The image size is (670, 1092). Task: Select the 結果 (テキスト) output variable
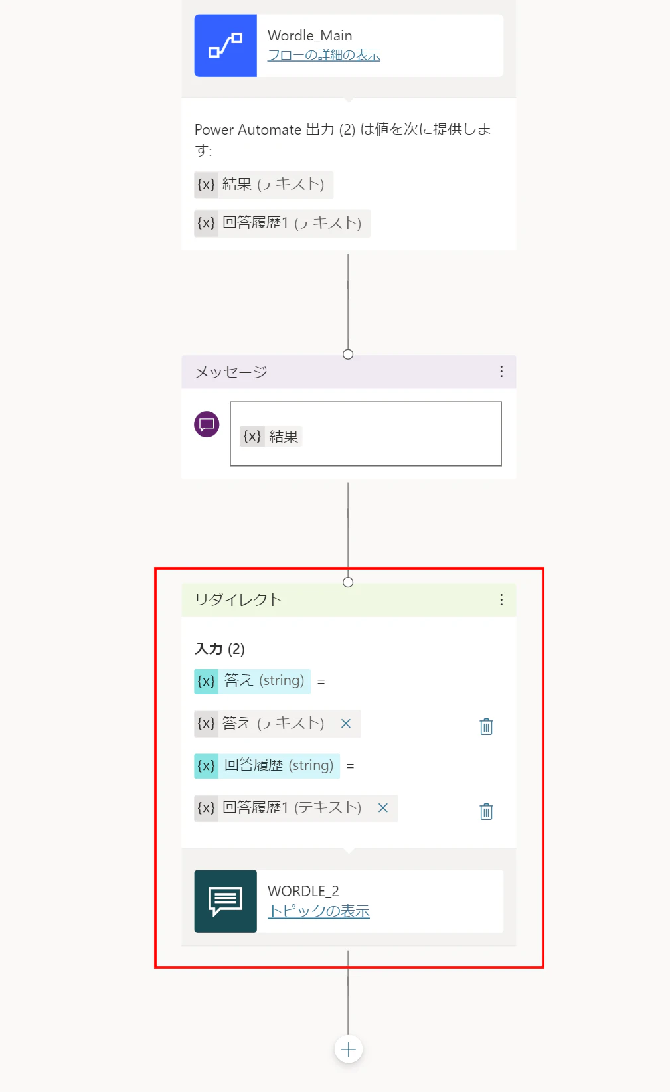[264, 185]
